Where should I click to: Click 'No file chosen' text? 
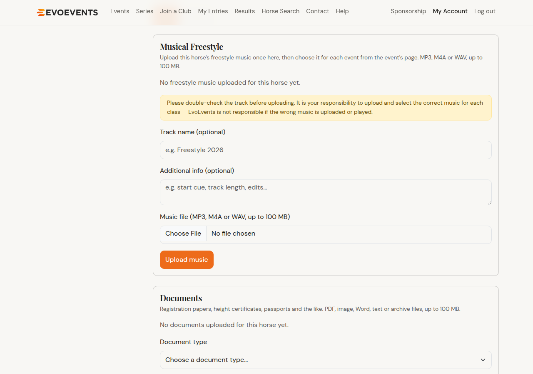pos(233,234)
